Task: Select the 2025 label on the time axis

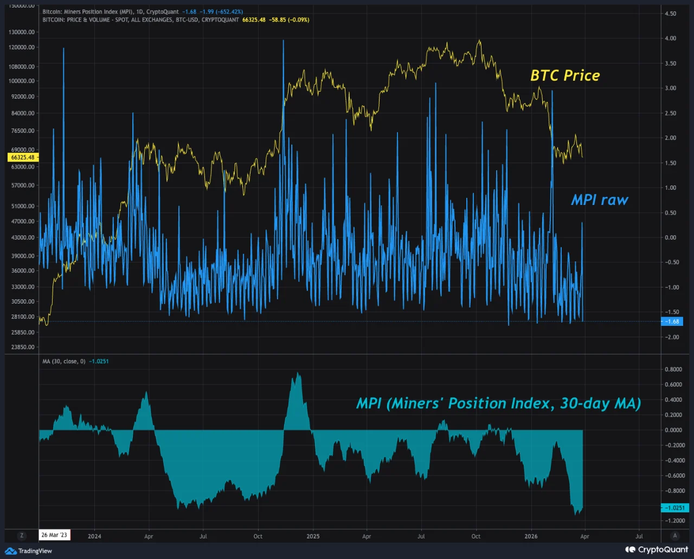Action: point(313,536)
